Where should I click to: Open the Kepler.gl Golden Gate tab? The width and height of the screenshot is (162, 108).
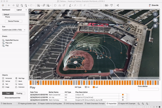(27, 104)
